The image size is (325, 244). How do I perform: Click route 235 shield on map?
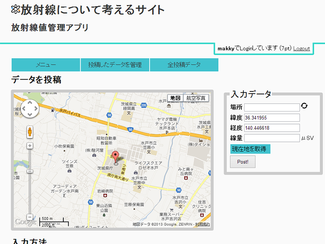click(x=144, y=105)
